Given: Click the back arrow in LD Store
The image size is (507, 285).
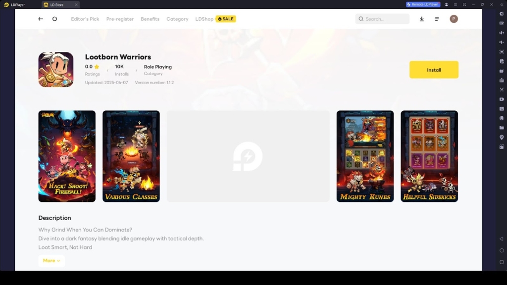Looking at the screenshot, I should [x=41, y=19].
